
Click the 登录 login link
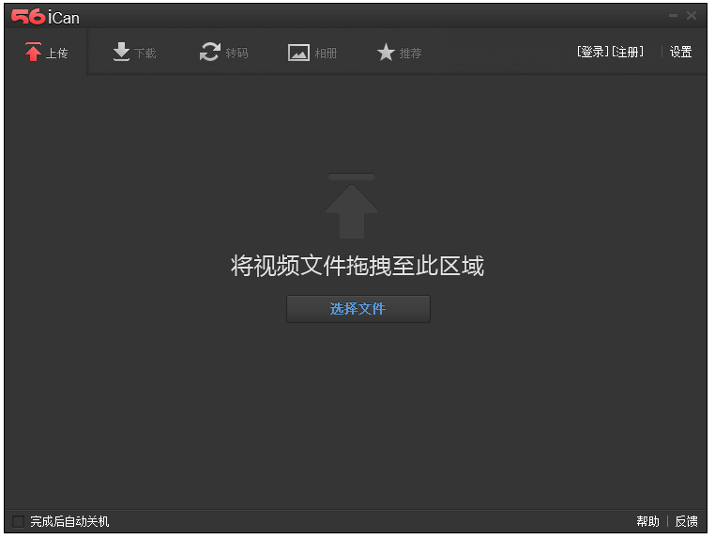(593, 52)
